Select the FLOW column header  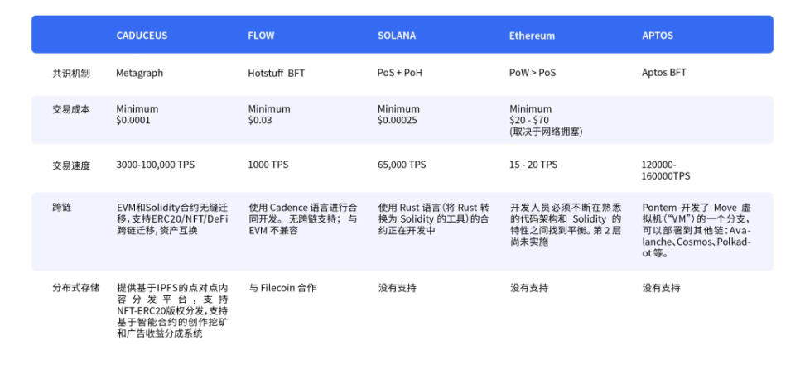tap(261, 36)
